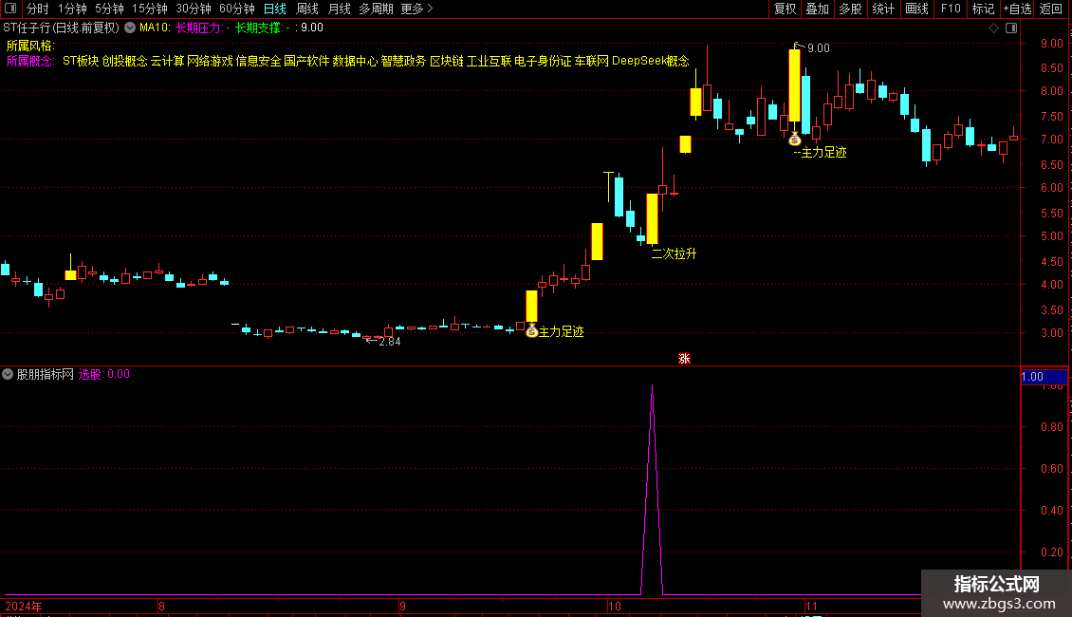Switch to 周线 weekly chart
1072x617 pixels.
coord(307,9)
